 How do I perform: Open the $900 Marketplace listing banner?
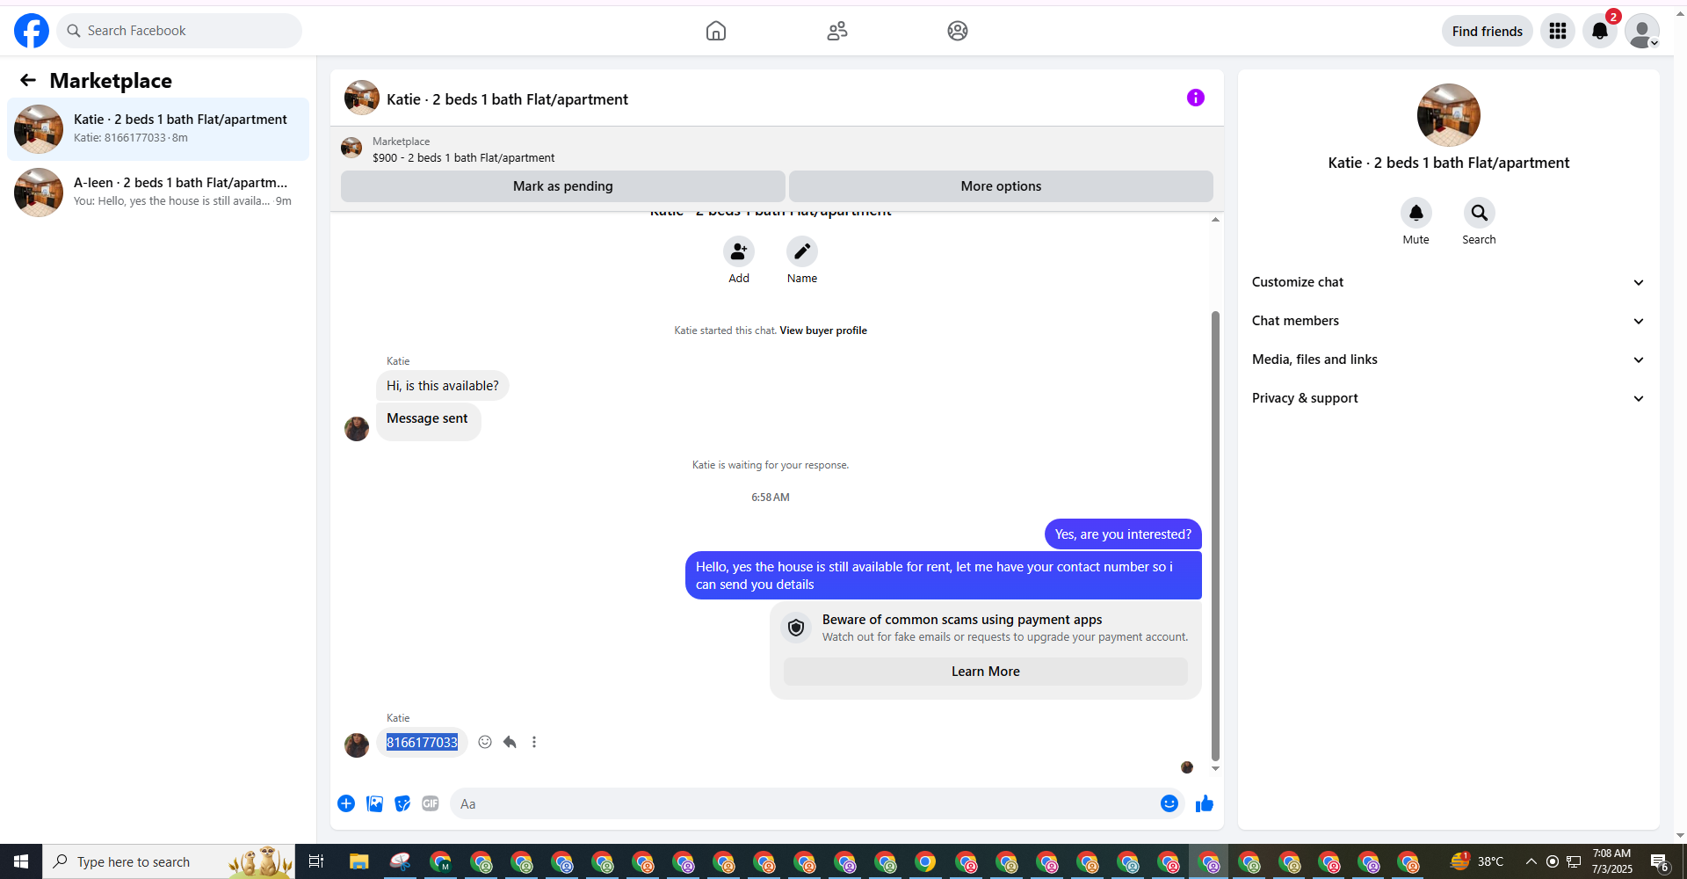click(777, 149)
